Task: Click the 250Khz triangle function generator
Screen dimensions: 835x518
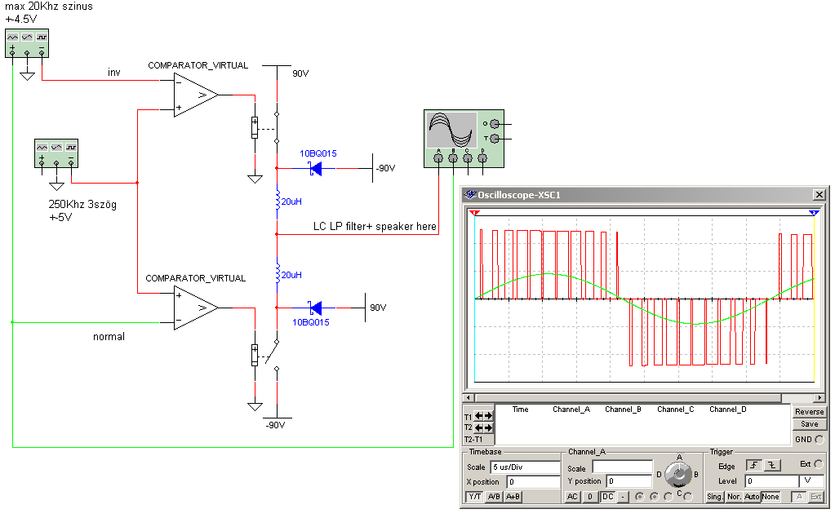Action: [56, 153]
